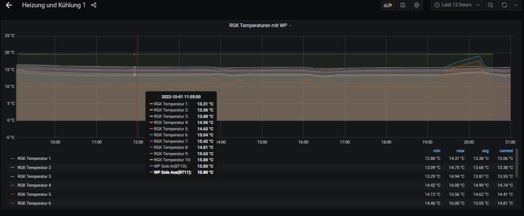Click Heizung und Kühlung 1 dashboard title
Image resolution: width=524 pixels, height=216 pixels.
(54, 5)
